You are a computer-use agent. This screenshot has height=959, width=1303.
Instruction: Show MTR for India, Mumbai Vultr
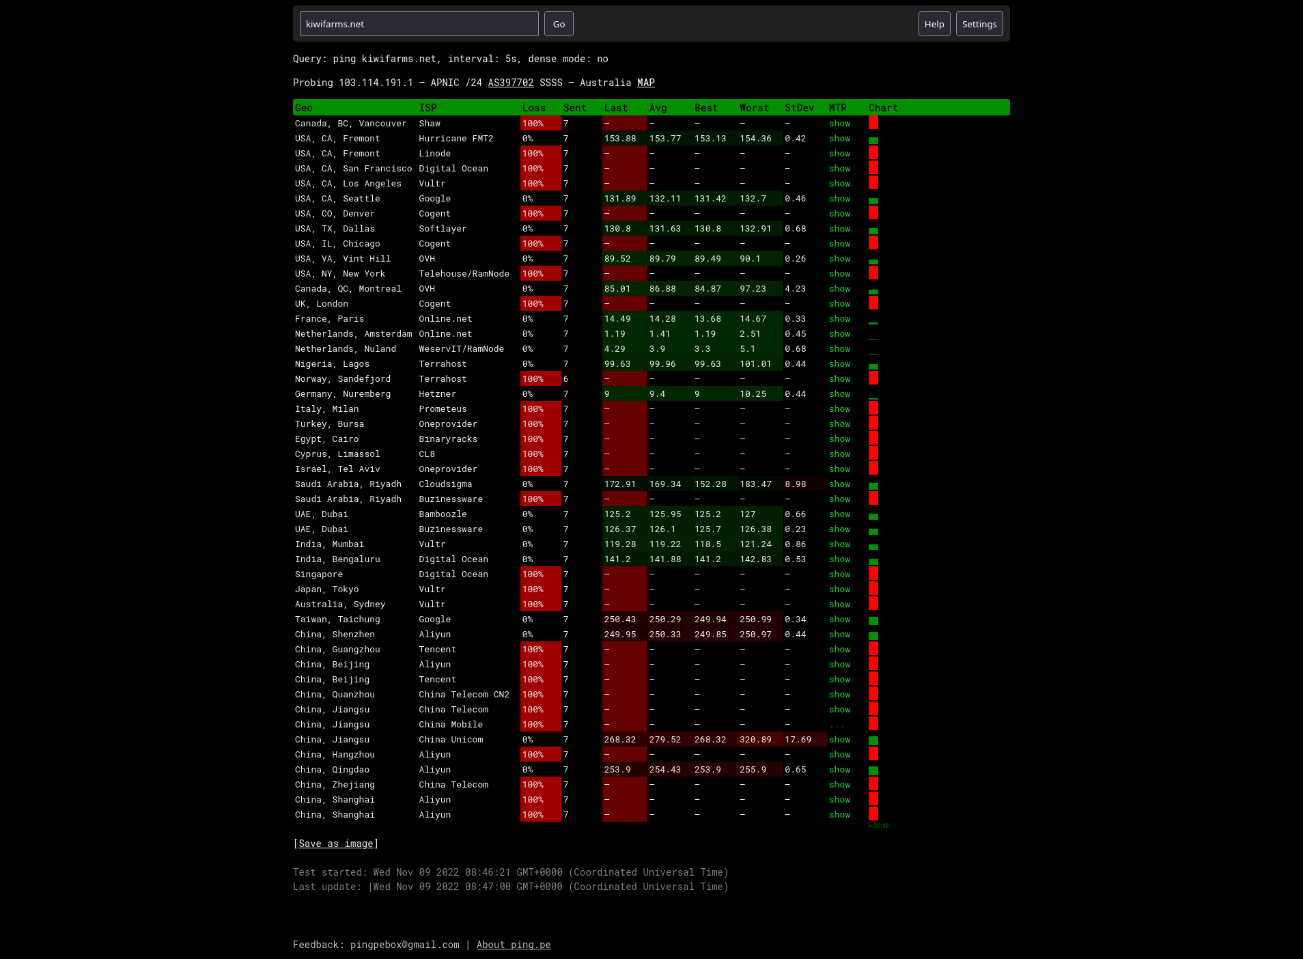(839, 544)
